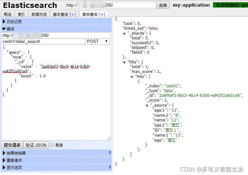Click inside the JSON query body editor
The image size is (248, 175).
click(56, 92)
